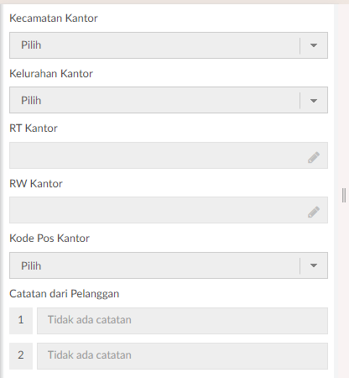Focus the RW Kantor text input
Screen dimensions: 349x378
169,210
